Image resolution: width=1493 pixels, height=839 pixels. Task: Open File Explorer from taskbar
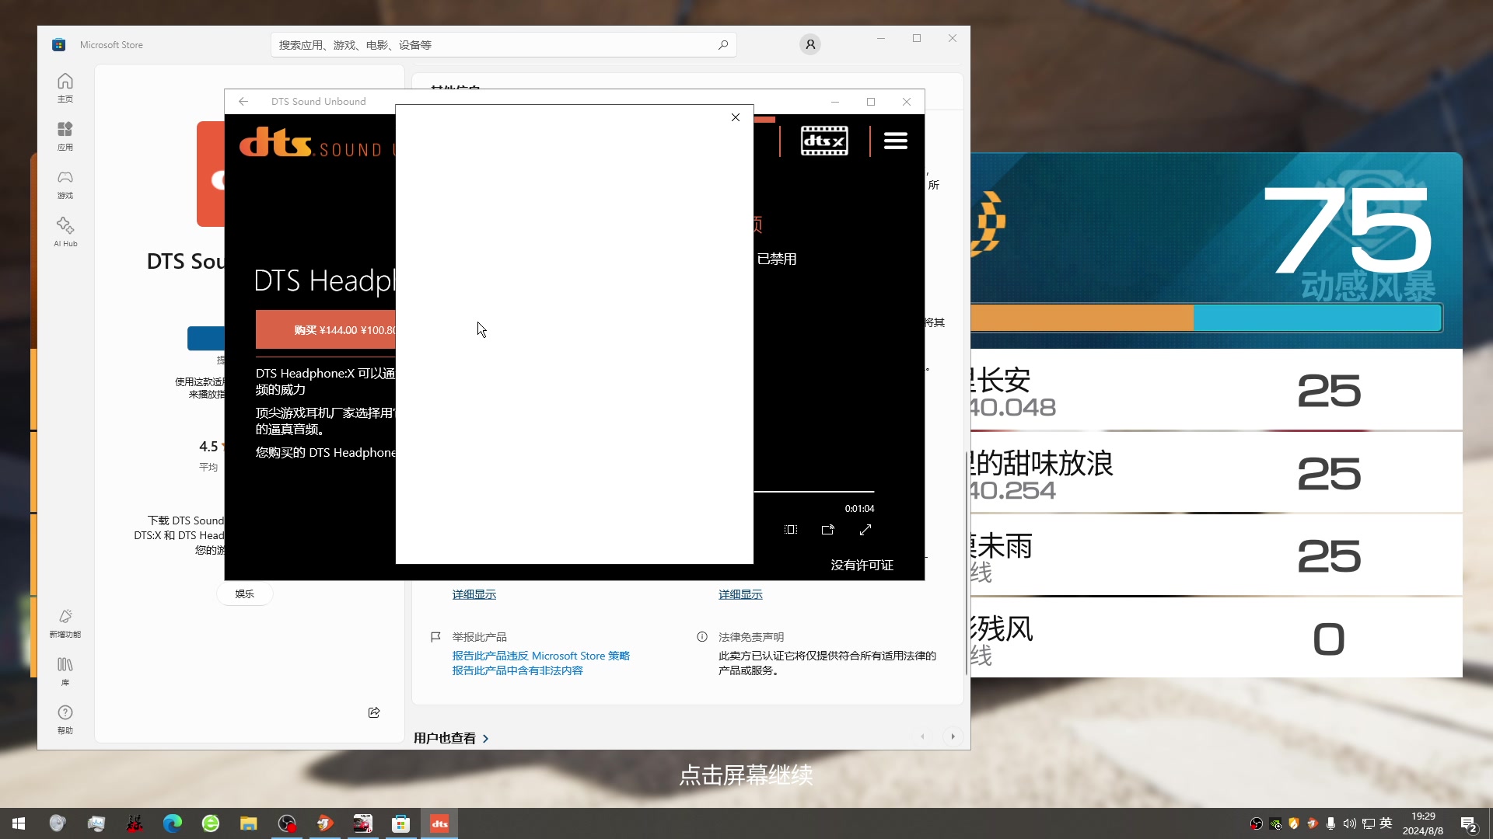[249, 823]
